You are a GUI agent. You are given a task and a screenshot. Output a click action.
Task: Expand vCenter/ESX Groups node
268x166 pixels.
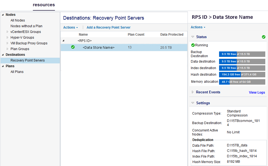pyautogui.click(x=8, y=32)
